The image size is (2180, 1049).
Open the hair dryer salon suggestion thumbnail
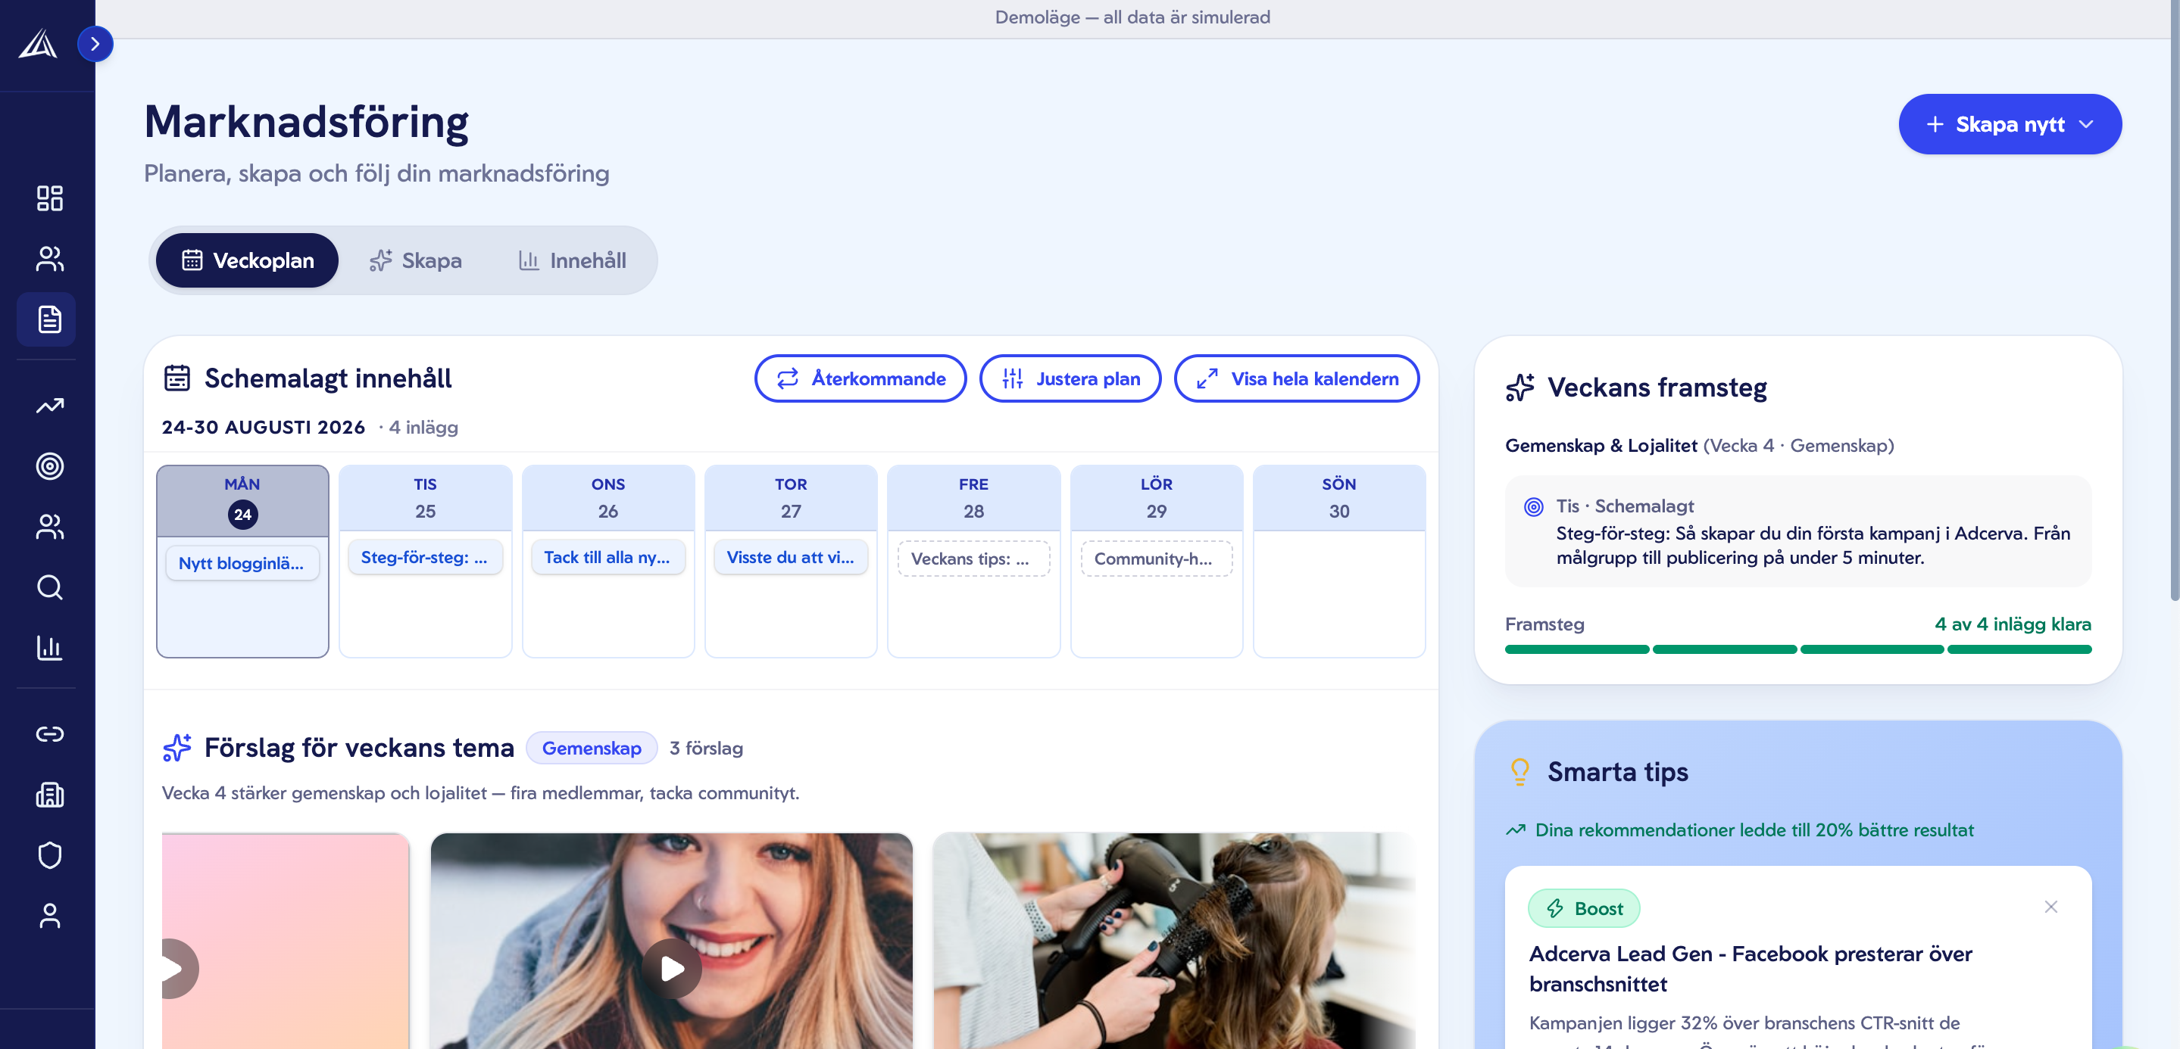point(1174,941)
